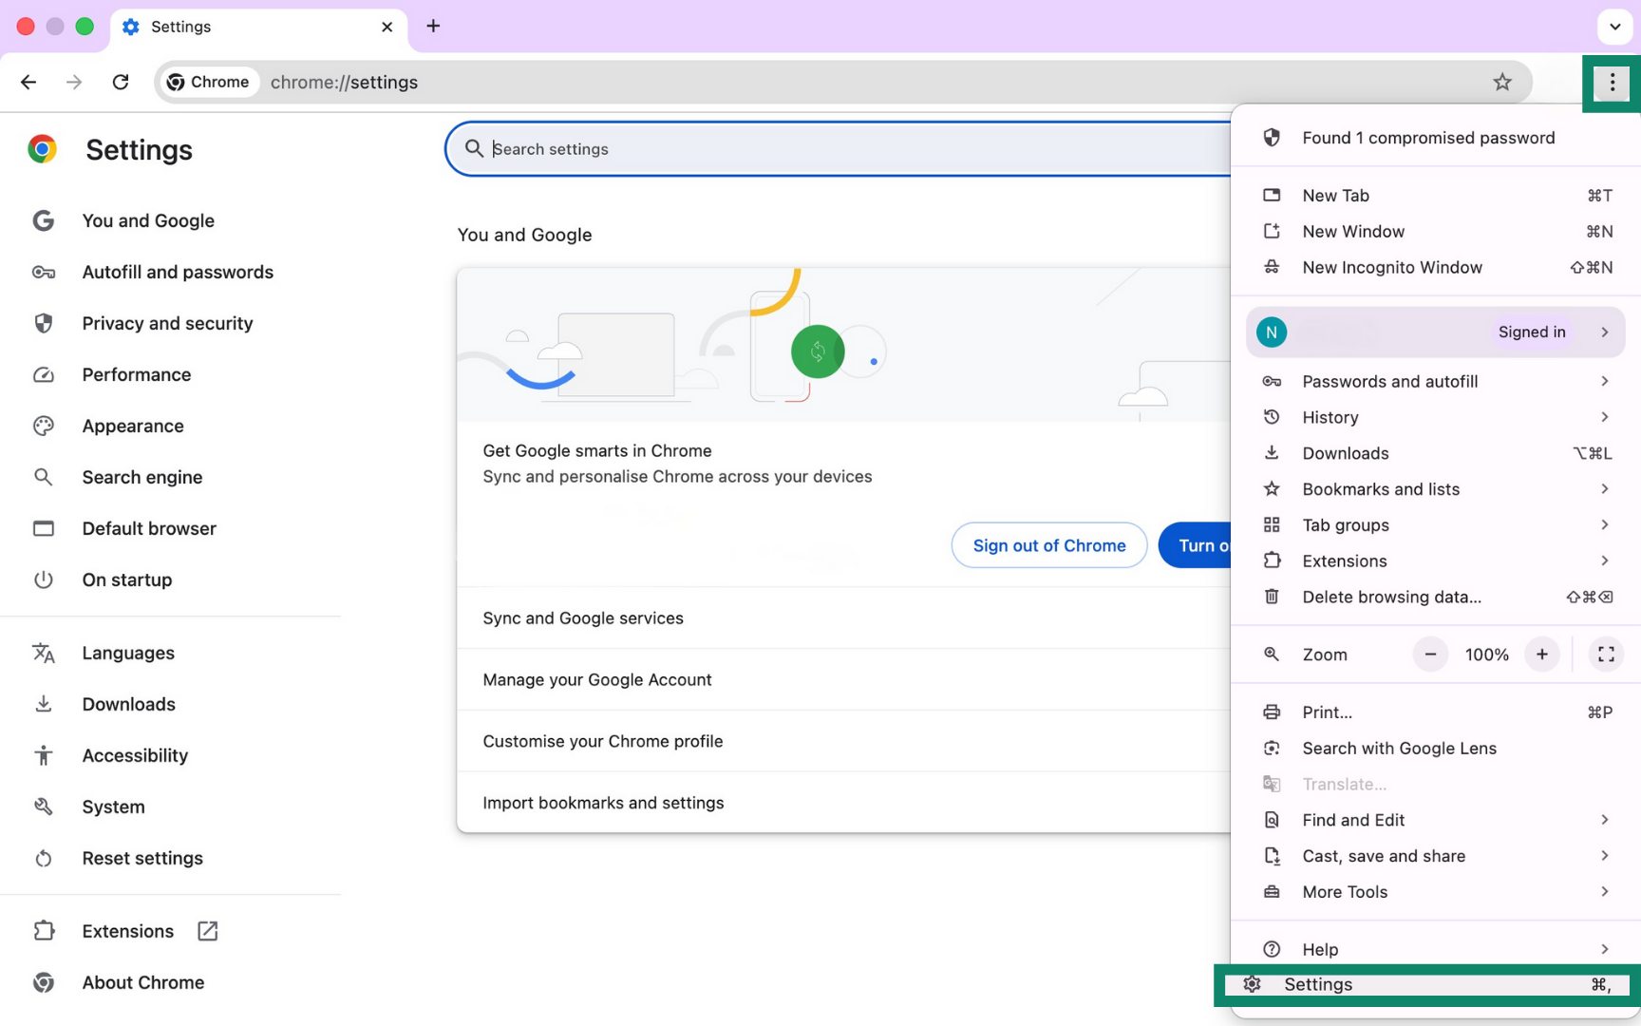Open the three-dot Chrome menu

[x=1613, y=83]
